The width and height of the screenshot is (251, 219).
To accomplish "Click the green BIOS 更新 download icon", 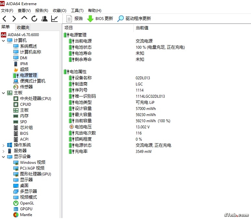I will 90,19.
